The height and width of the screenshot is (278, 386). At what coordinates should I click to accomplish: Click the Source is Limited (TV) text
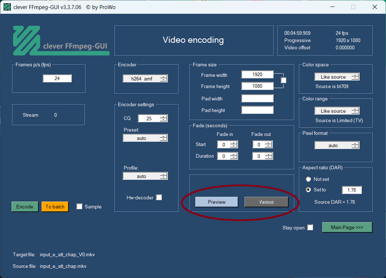[339, 120]
